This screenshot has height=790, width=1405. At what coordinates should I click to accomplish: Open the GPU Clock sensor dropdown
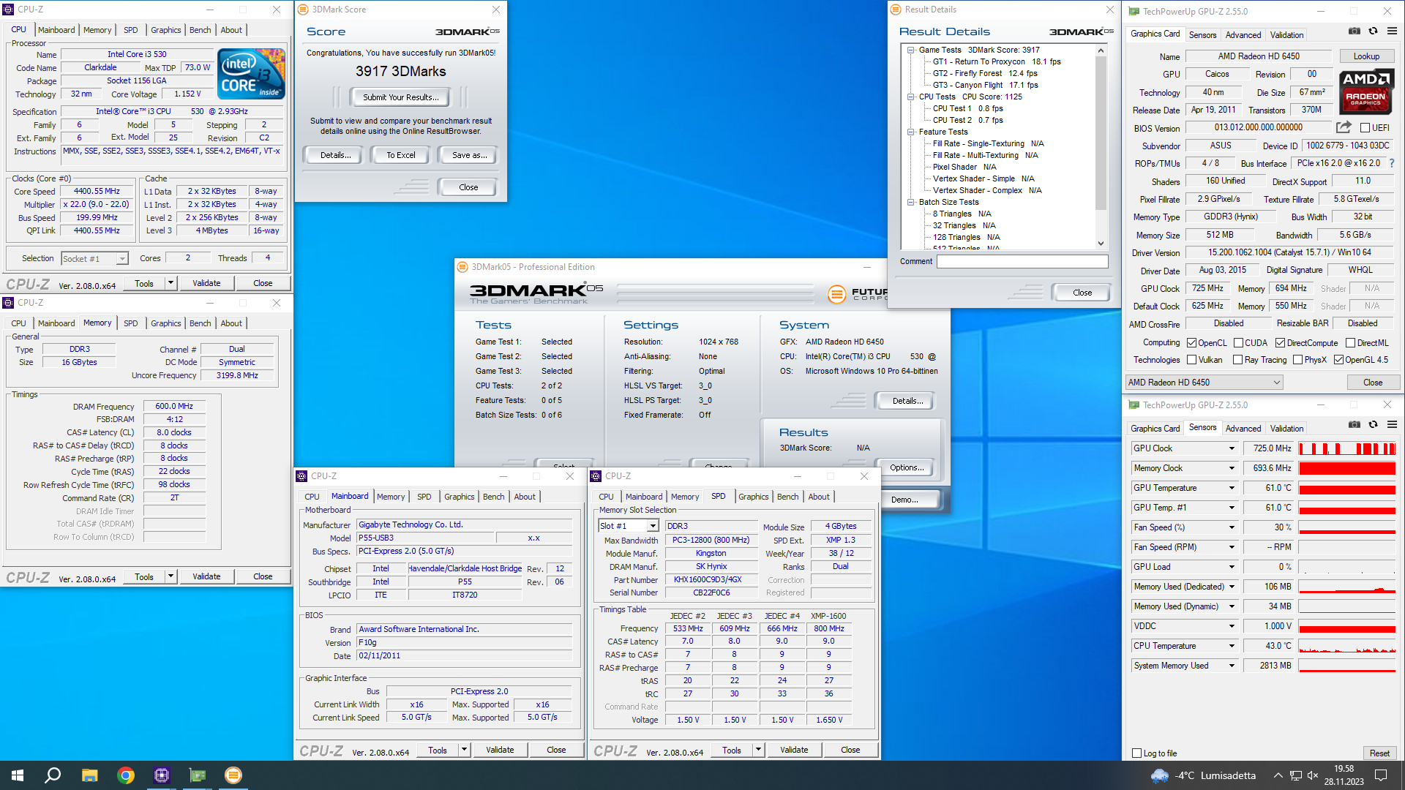1232,448
